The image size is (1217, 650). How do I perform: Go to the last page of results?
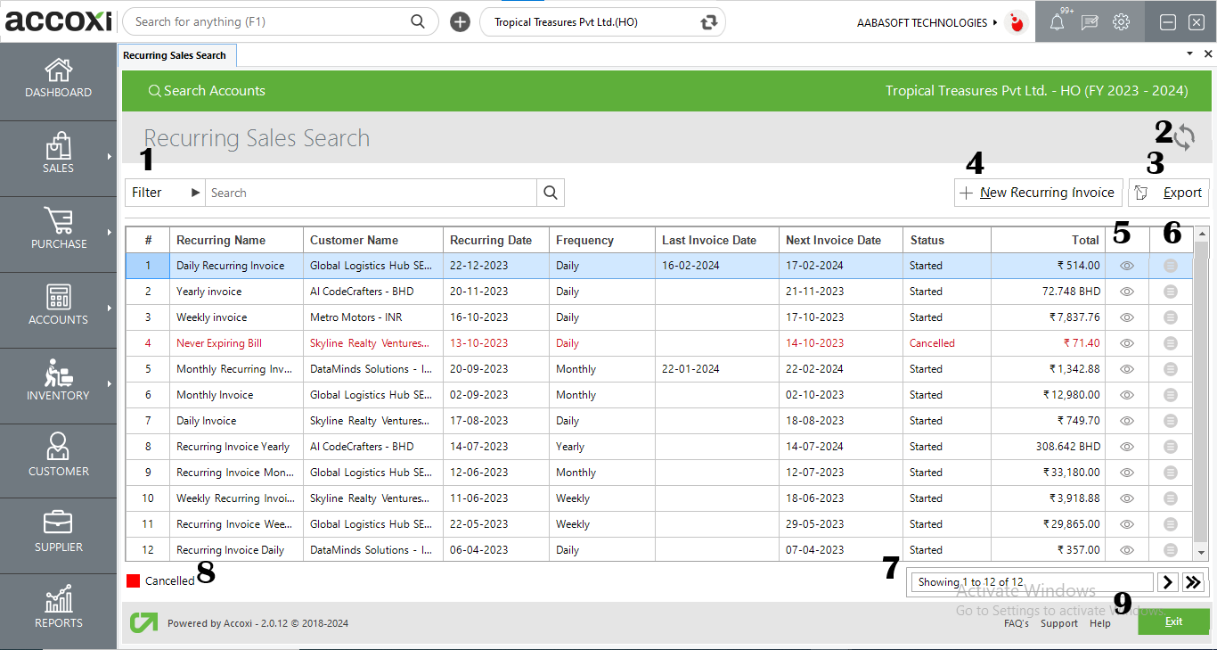1194,581
